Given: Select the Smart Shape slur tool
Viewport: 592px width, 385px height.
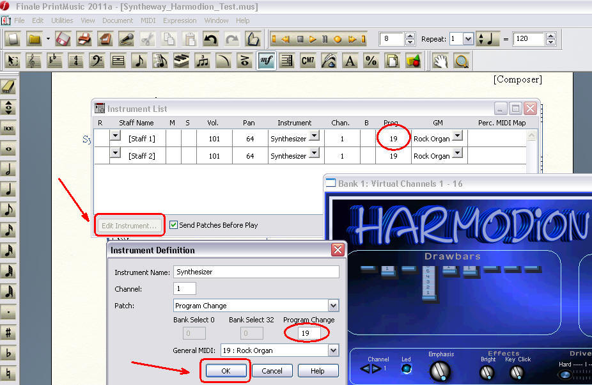Looking at the screenshot, I should pyautogui.click(x=224, y=61).
